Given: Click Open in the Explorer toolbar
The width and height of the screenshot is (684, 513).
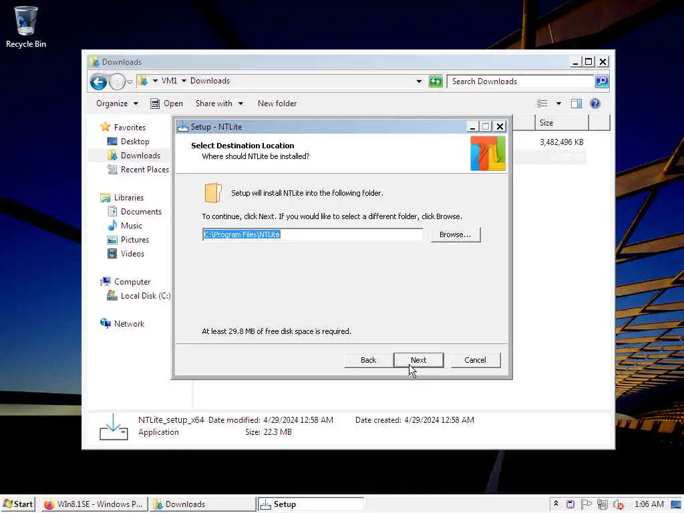Looking at the screenshot, I should (x=166, y=104).
